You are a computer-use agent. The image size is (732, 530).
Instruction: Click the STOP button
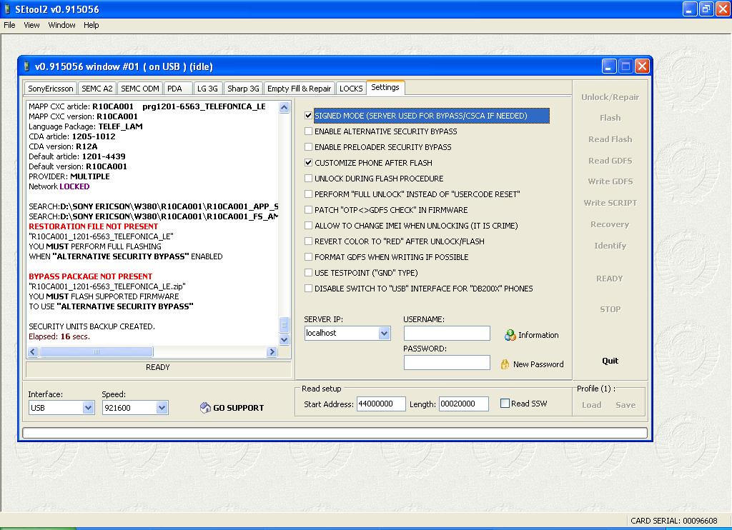pyautogui.click(x=610, y=309)
